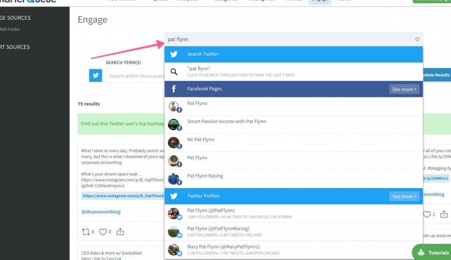Like the @doyouevenblog post
Image resolution: width=451 pixels, height=260 pixels.
click(x=103, y=232)
